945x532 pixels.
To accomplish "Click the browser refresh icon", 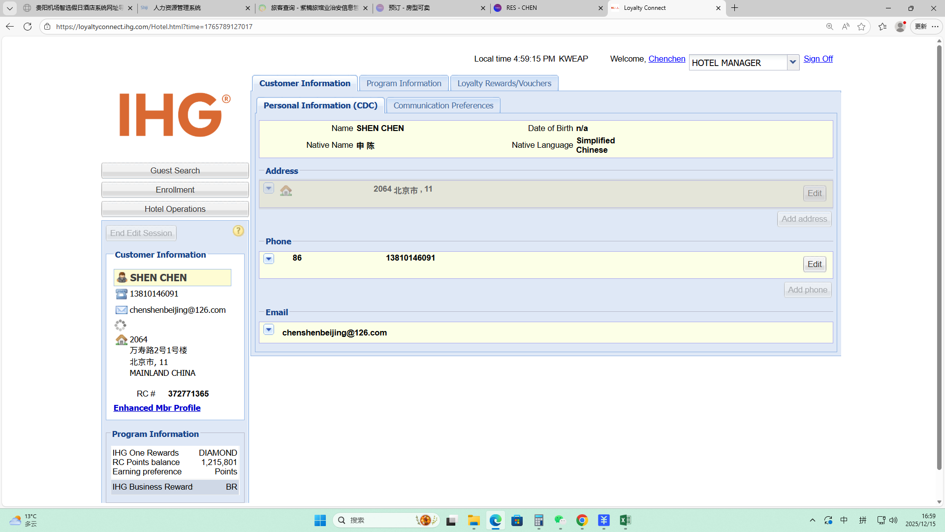I will [28, 27].
